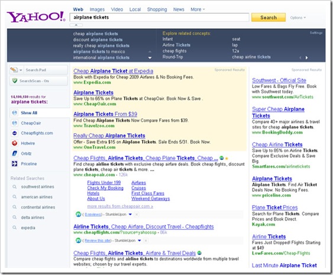Open 8 reviews StumbleUpon link
Screen dimensions: 333x275
(93, 214)
